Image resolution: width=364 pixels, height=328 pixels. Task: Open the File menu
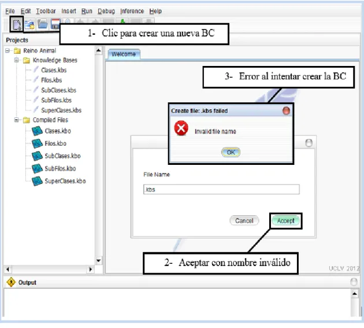[10, 11]
